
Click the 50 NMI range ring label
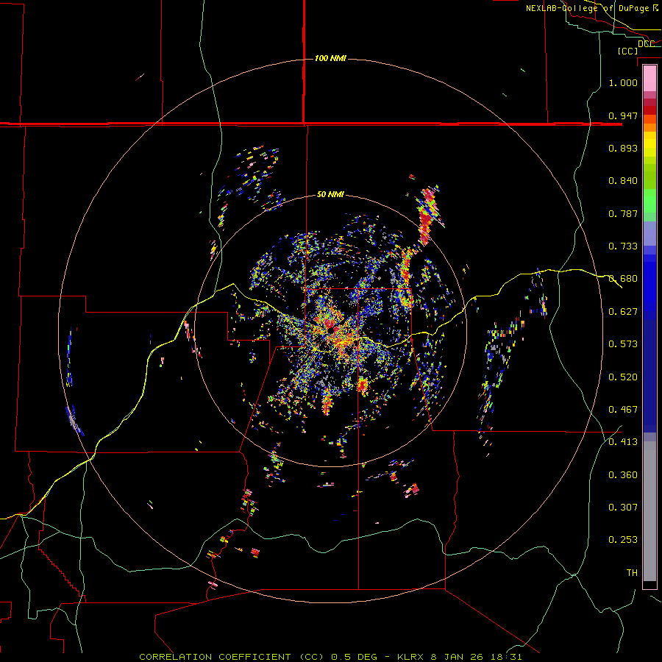tap(330, 194)
